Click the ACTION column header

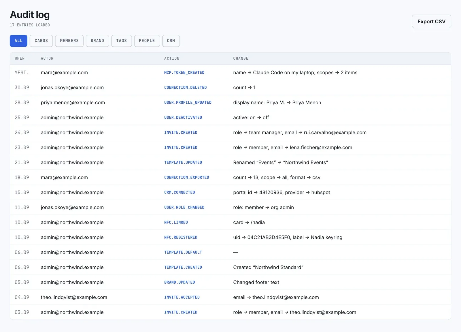172,58
